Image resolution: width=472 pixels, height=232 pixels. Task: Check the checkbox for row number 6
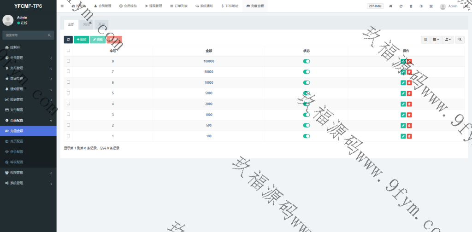(x=69, y=82)
